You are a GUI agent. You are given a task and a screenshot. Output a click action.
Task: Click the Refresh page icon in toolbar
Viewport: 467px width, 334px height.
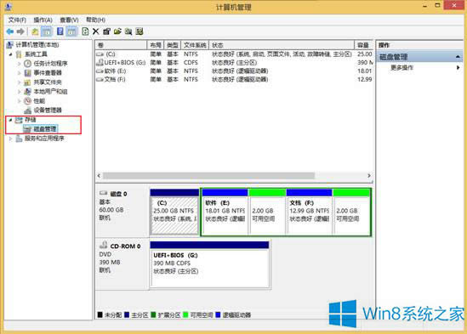[x=85, y=31]
